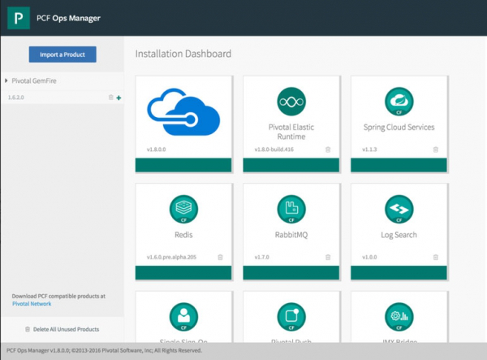Click green status bar under Spring Cloud Services

(399, 165)
